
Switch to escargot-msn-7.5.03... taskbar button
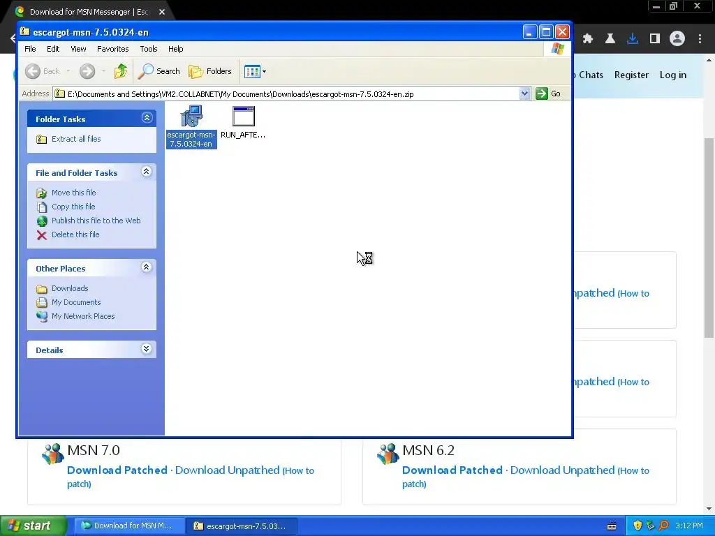tap(242, 526)
